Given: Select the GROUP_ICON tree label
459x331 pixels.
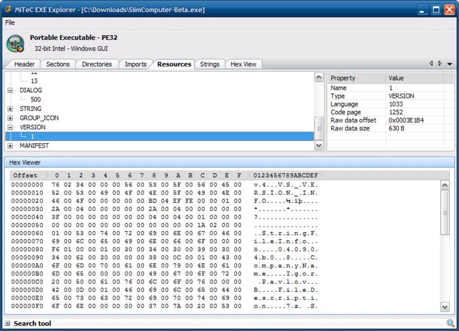Looking at the screenshot, I should (39, 118).
